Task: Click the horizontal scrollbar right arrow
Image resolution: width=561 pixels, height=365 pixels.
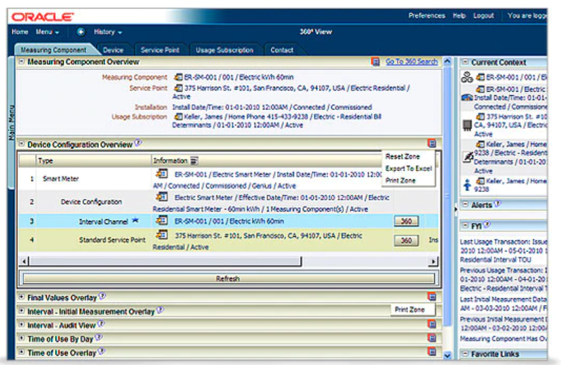Action: pos(433,262)
